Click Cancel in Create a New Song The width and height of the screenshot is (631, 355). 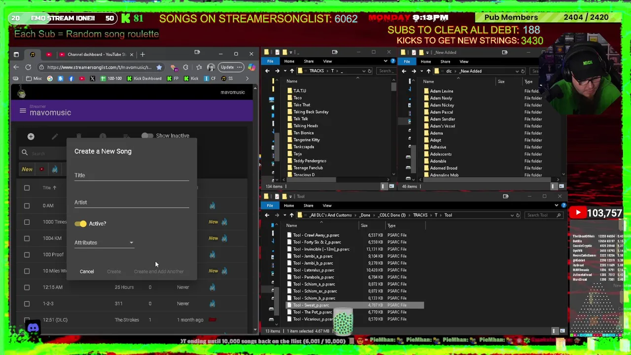click(87, 272)
